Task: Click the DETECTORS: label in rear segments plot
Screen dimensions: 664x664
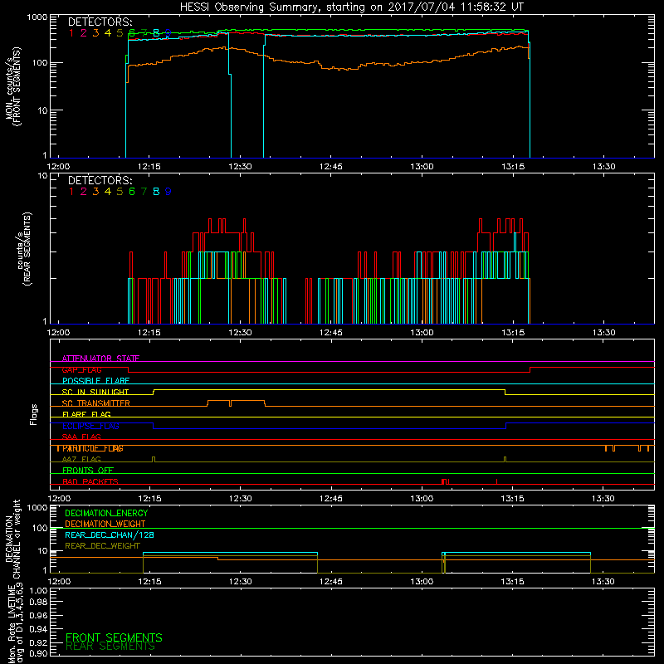Action: point(100,180)
